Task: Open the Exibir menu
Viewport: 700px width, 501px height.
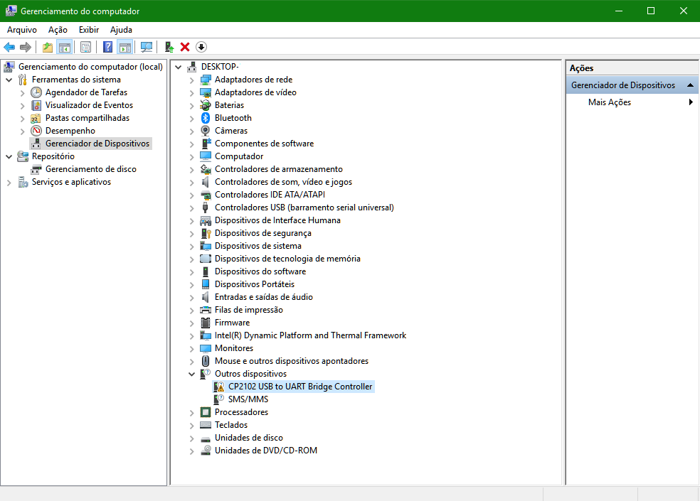Action: point(89,30)
